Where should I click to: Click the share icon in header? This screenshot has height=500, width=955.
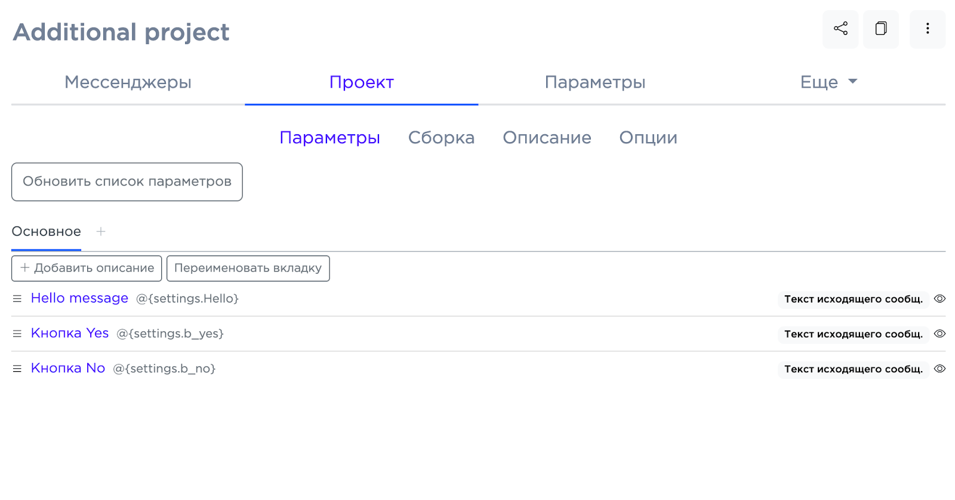point(840,29)
